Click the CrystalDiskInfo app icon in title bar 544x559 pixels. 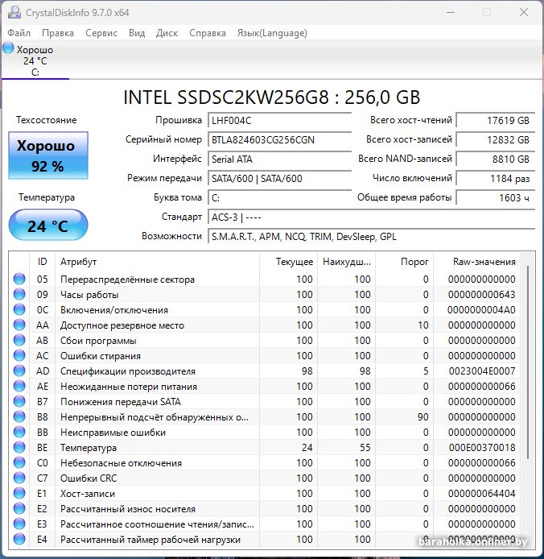(x=14, y=12)
